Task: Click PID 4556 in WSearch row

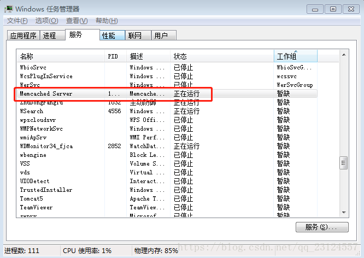Action: 114,111
